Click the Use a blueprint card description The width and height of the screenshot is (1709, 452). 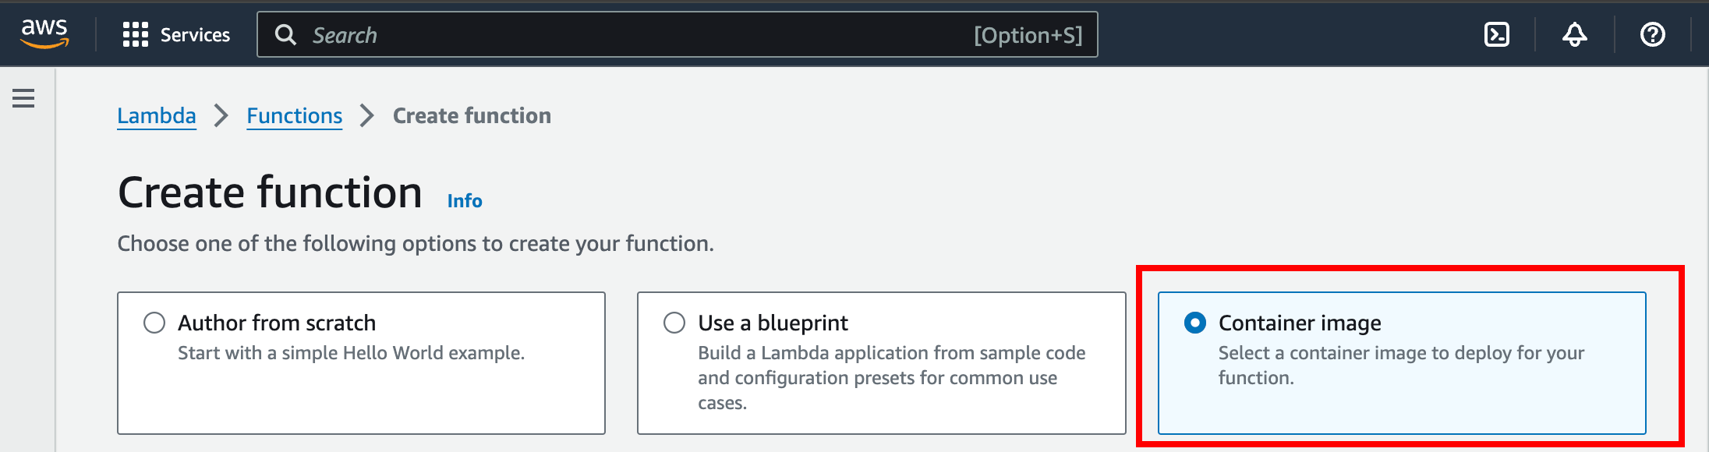(891, 378)
